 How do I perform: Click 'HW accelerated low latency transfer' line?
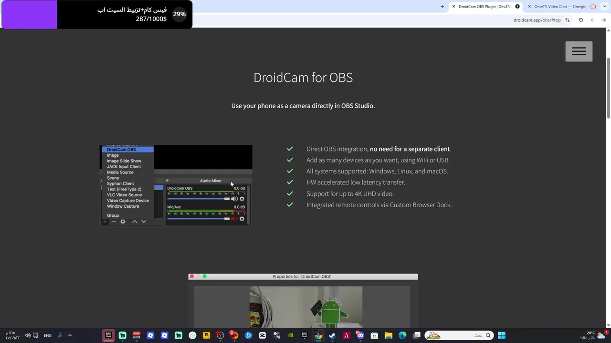356,182
